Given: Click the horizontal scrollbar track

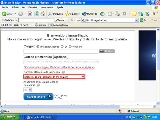Looking at the screenshot, I should pos(137,107).
